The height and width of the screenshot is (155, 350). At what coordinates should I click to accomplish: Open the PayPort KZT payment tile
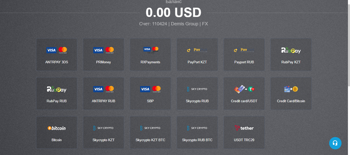[197, 55]
